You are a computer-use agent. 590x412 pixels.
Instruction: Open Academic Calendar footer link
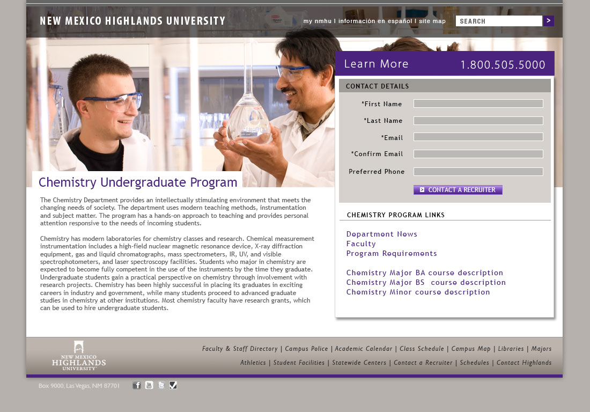click(364, 349)
